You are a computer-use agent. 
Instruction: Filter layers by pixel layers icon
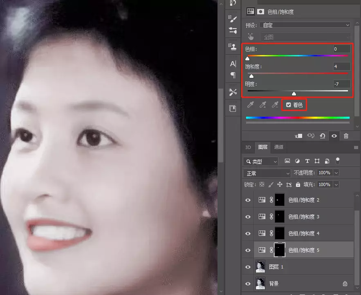287,161
